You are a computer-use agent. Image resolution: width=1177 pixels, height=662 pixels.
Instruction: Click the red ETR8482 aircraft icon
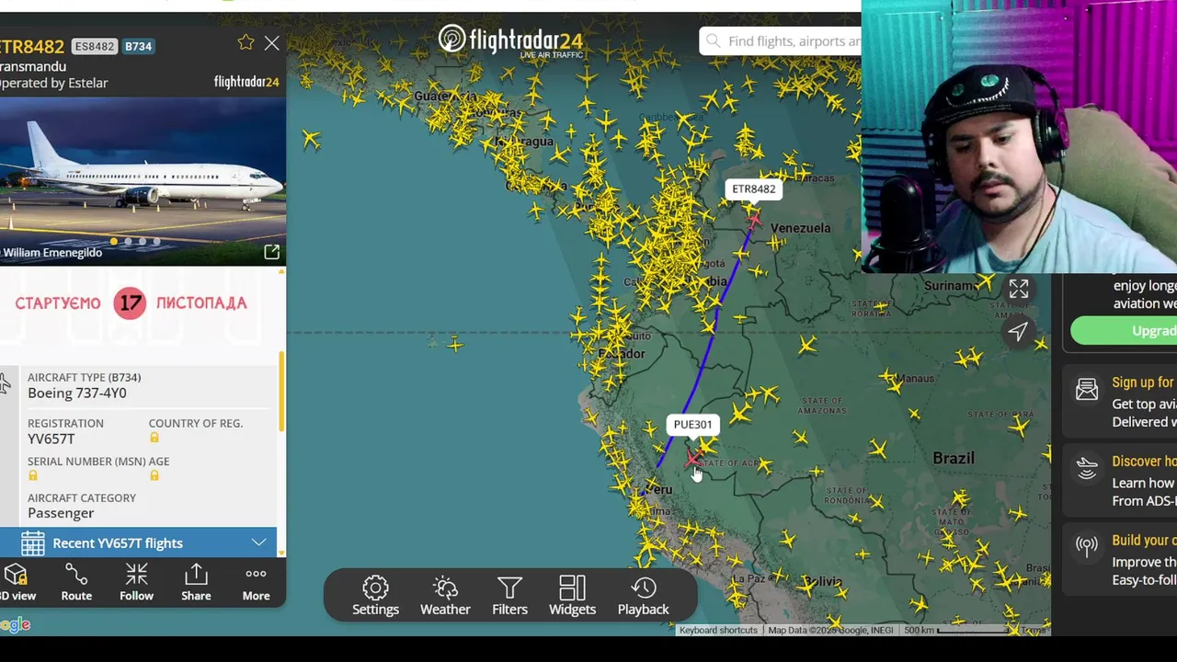[x=754, y=219]
